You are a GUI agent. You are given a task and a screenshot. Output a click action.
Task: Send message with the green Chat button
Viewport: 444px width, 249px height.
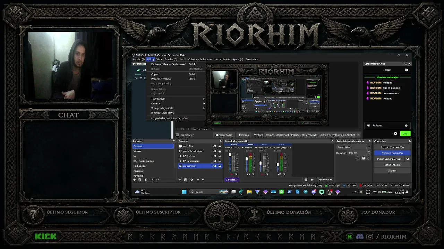[x=405, y=133]
